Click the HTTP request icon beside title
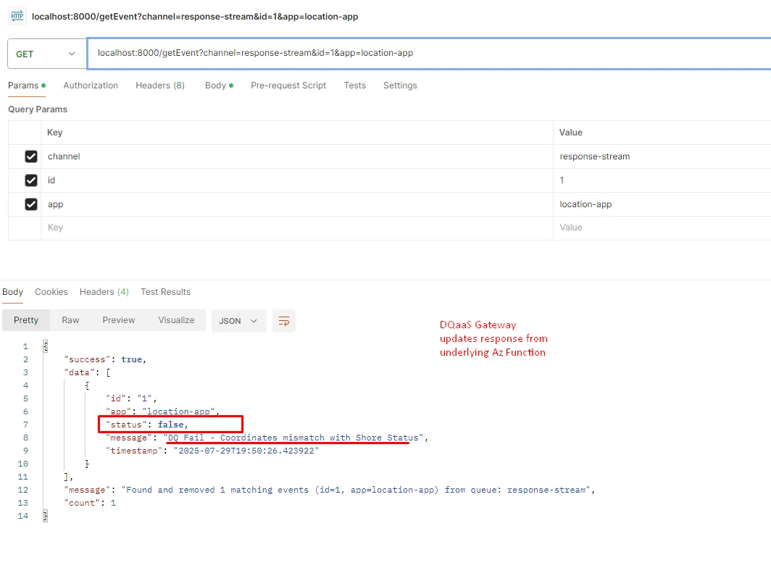This screenshot has width=771, height=568. 17,16
